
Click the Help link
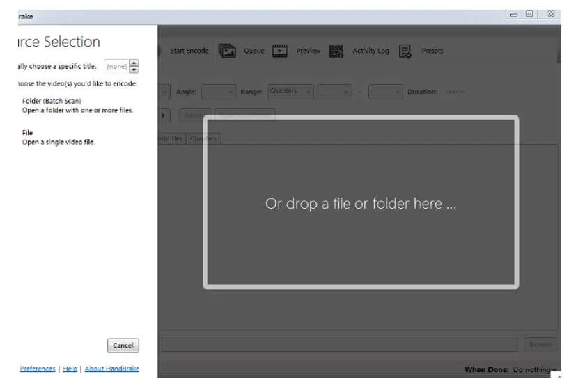point(70,369)
